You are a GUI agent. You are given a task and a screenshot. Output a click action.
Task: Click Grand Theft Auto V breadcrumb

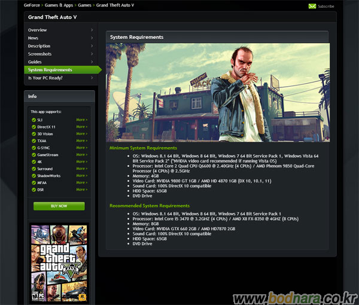[115, 5]
